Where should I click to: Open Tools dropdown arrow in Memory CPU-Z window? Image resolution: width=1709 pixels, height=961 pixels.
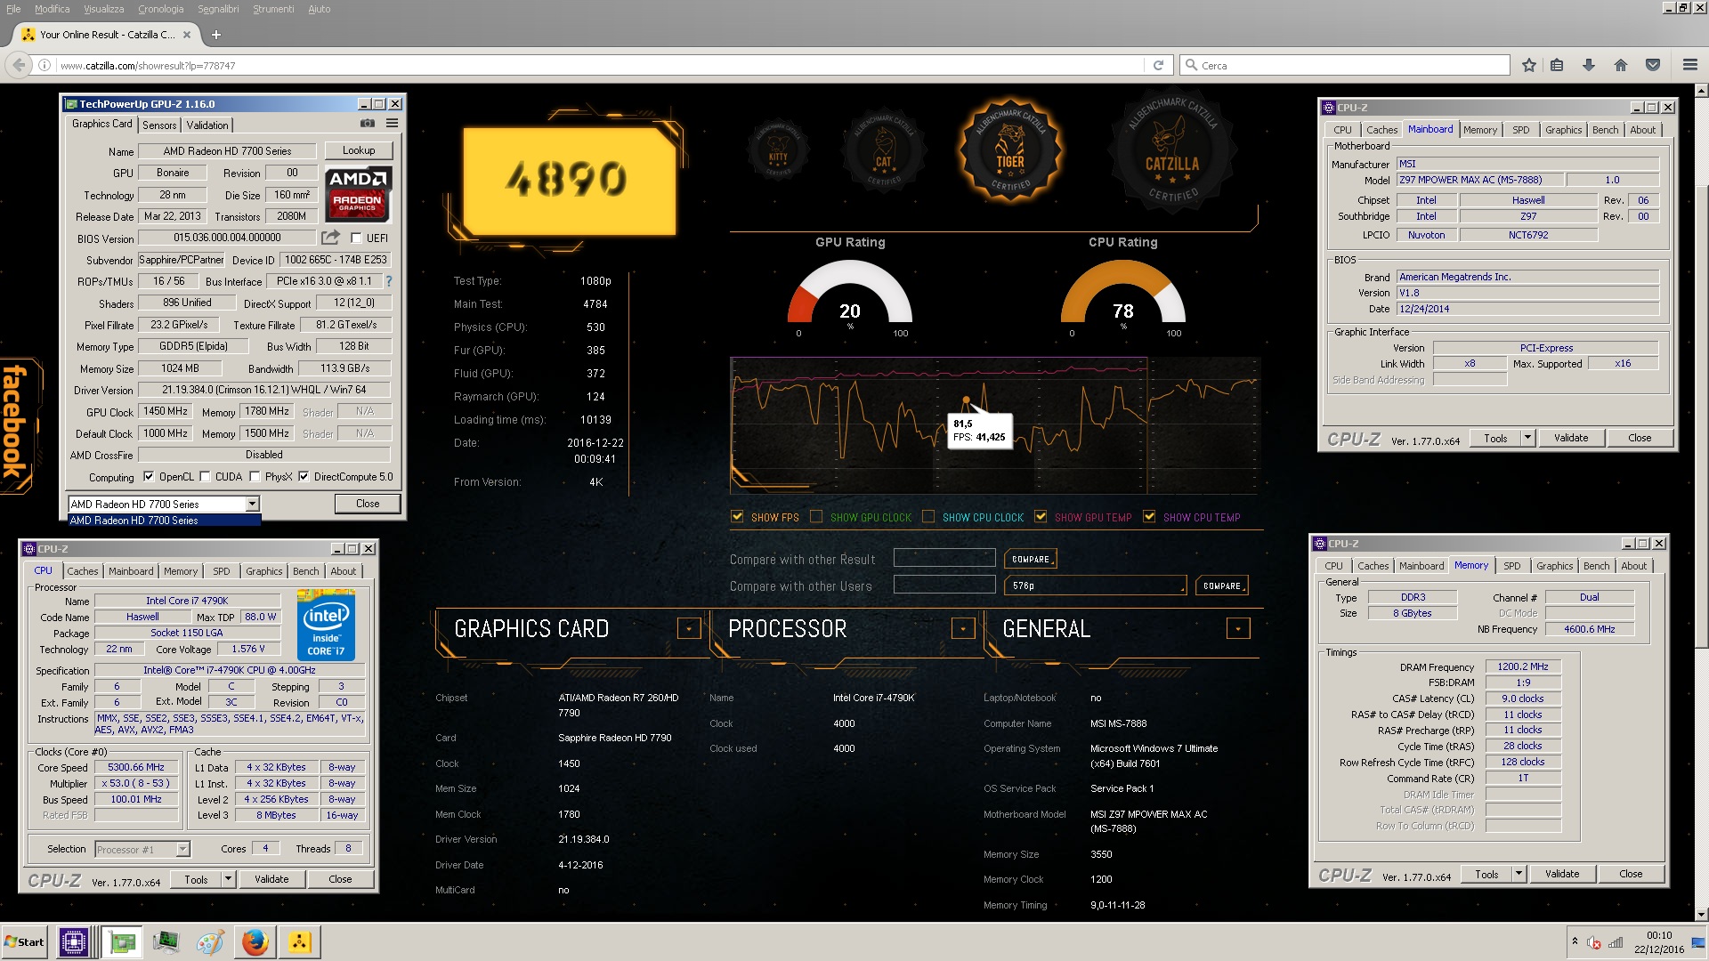point(1519,874)
